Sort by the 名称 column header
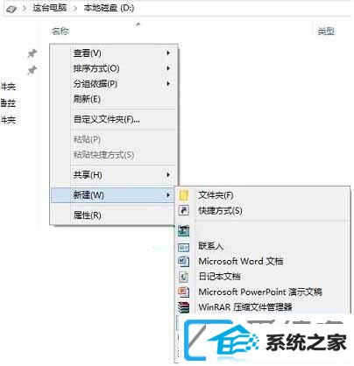Screen dimensions: 354x366 click(60, 31)
